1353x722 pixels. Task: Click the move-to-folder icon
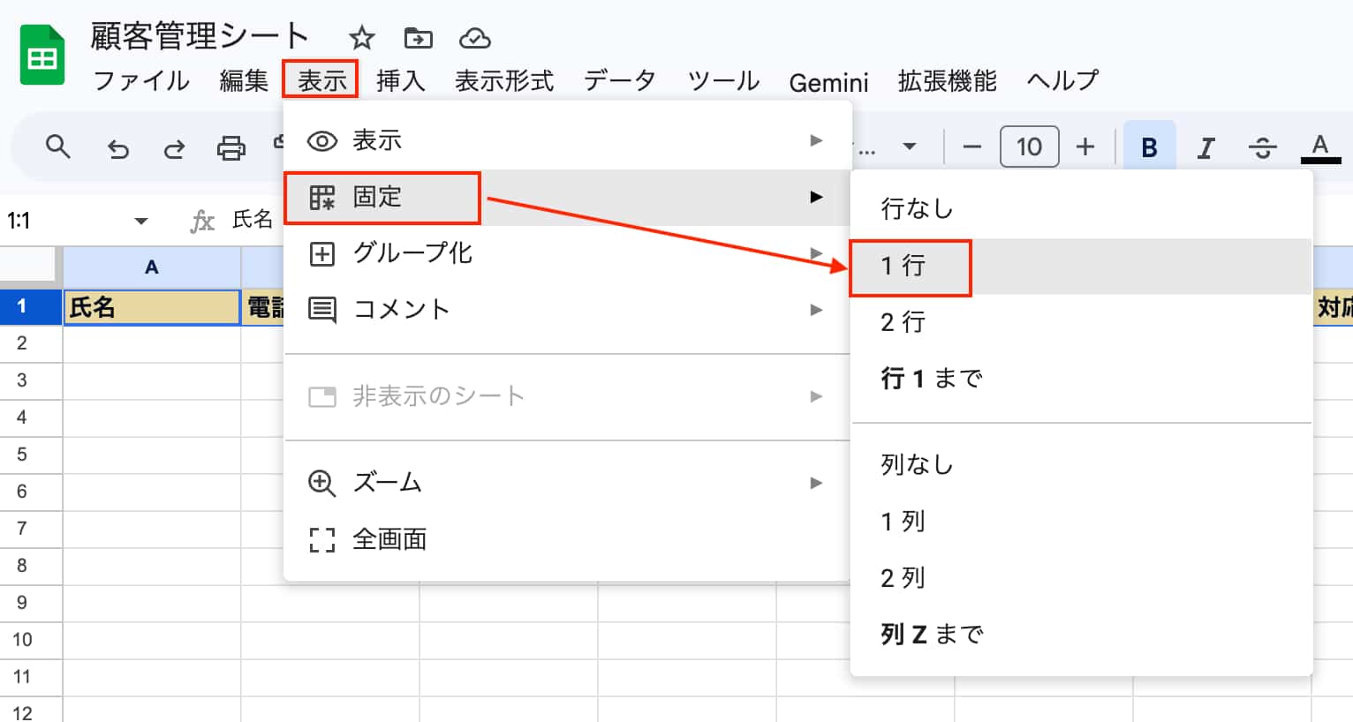coord(418,38)
